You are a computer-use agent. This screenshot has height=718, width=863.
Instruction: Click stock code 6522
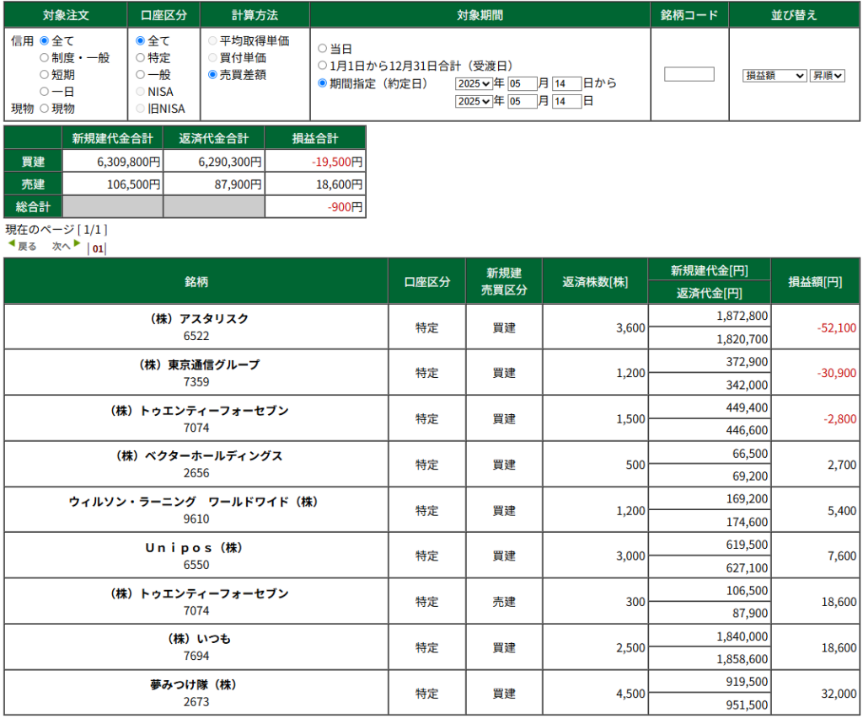coord(196,336)
